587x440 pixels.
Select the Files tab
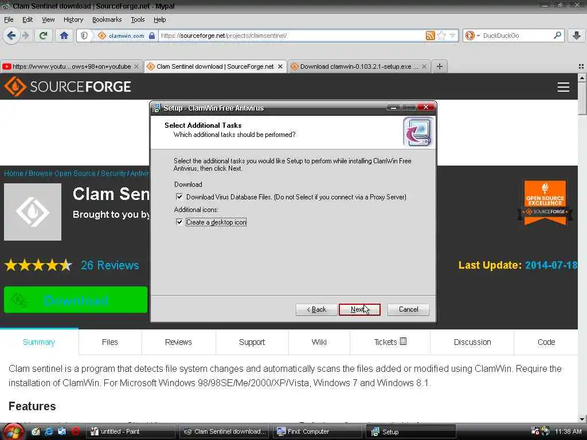(109, 342)
